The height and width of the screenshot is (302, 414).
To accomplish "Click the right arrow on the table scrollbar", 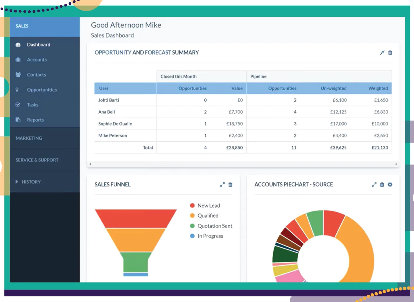I will click(x=397, y=164).
